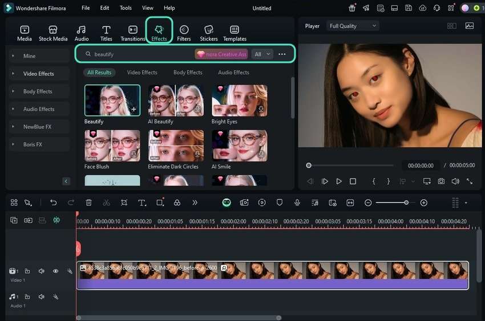Mute the Video 1 track

[42, 271]
